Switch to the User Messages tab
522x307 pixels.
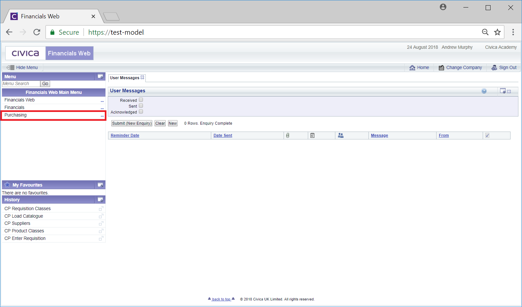124,78
